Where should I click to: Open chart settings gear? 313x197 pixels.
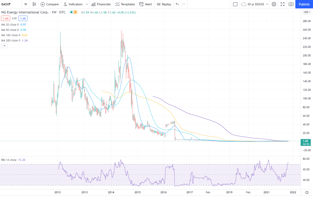274,4
